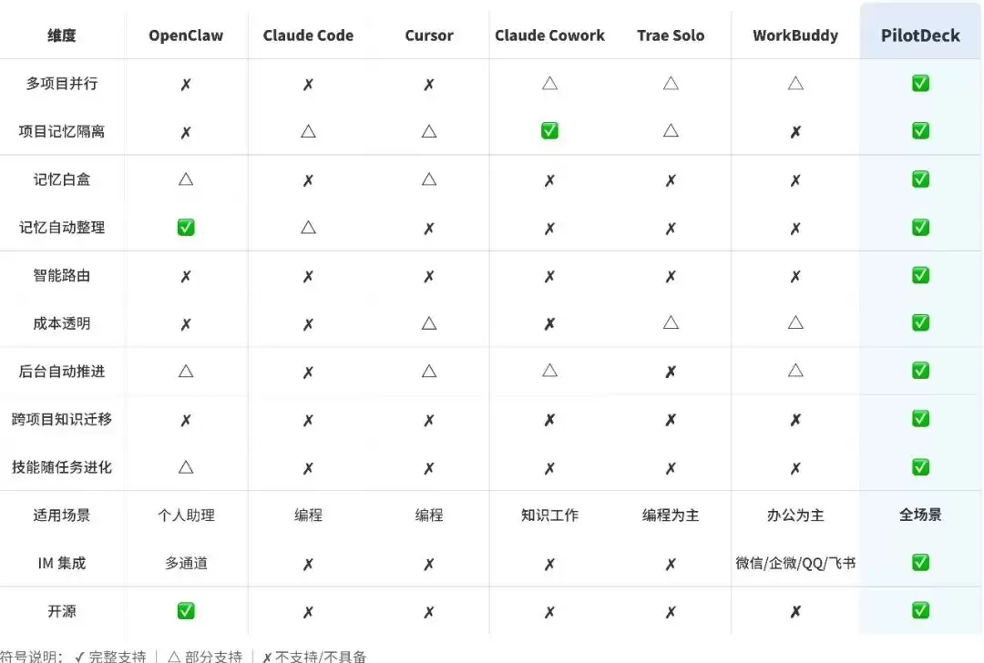This screenshot has width=984, height=663.
Task: Select OpenClaw triangle for 后台自动推进
Action: click(x=186, y=372)
